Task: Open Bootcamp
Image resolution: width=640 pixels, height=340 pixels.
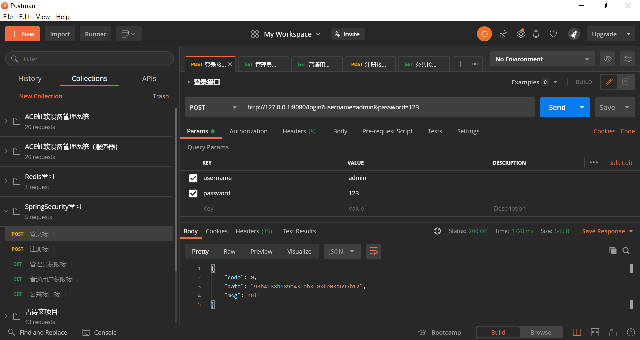Action: pyautogui.click(x=440, y=332)
